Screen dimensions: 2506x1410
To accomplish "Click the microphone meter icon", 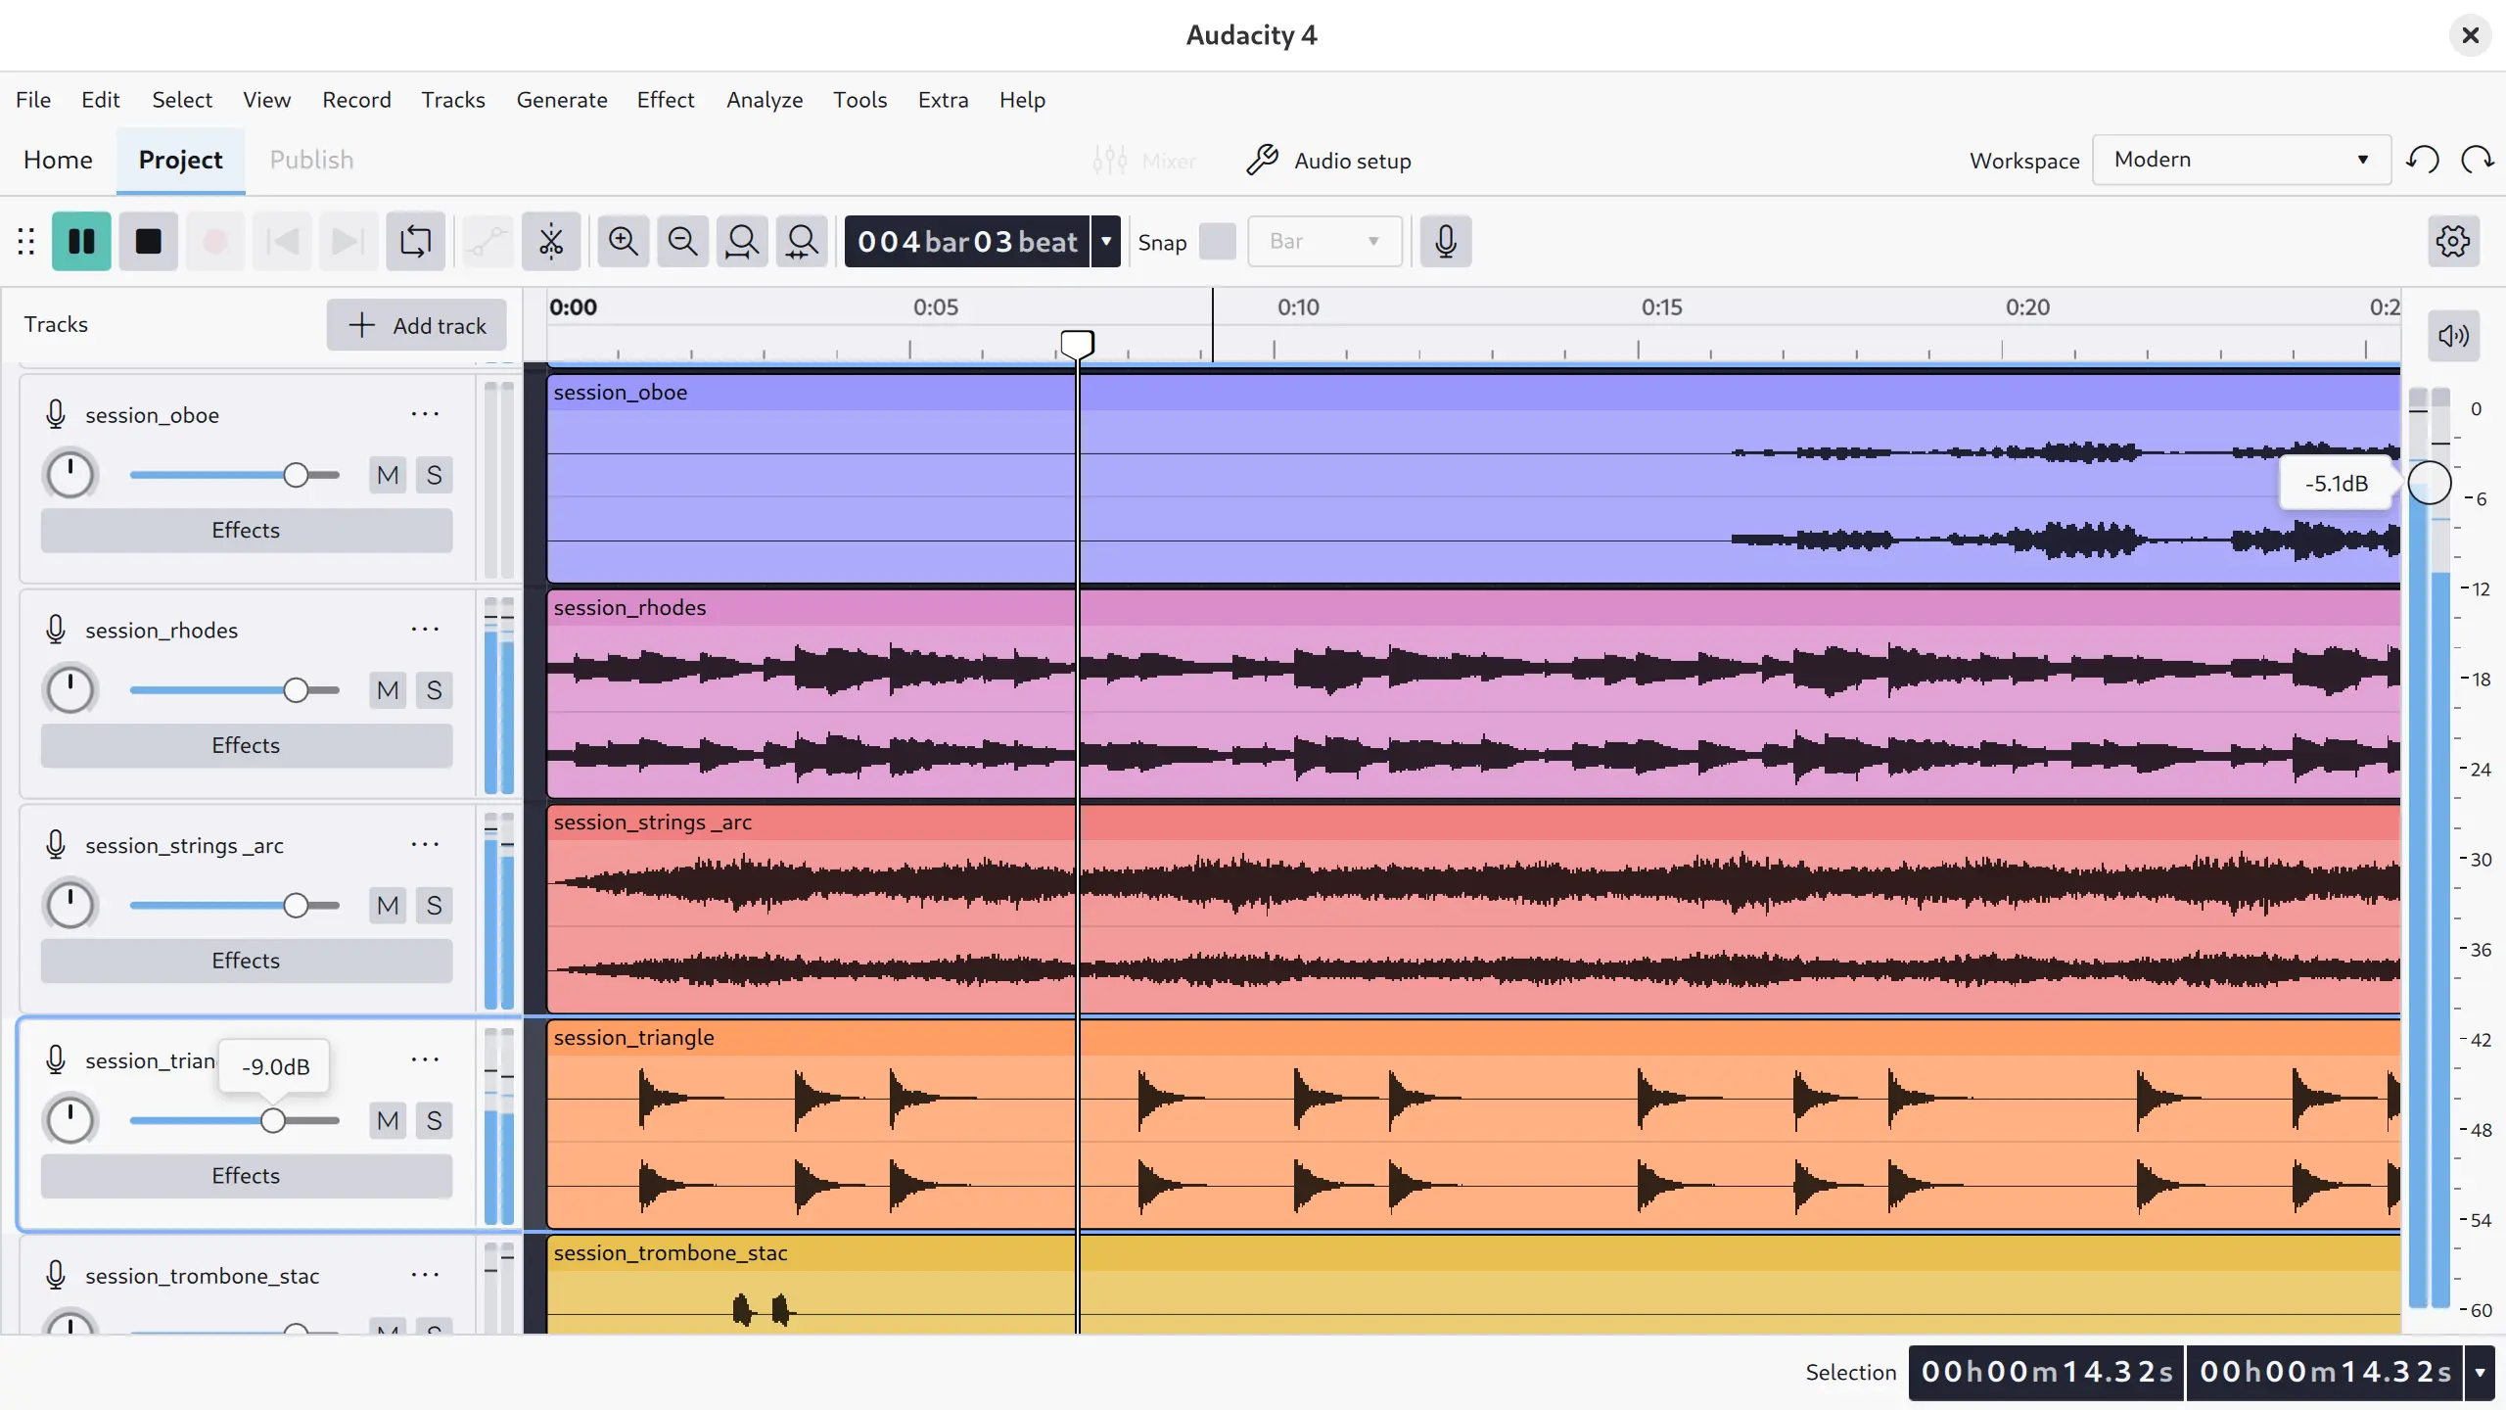I will pyautogui.click(x=1445, y=241).
